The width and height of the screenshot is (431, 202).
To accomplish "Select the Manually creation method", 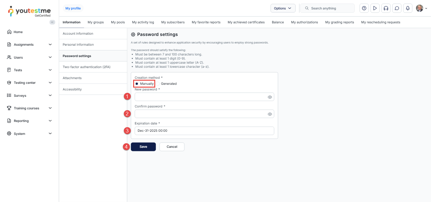I will (x=137, y=84).
